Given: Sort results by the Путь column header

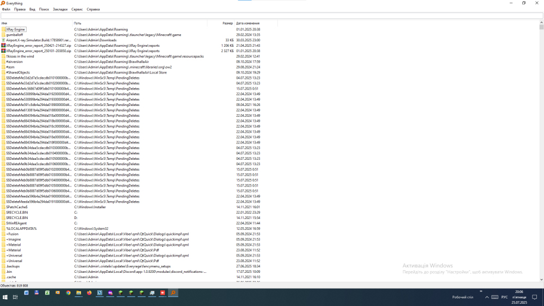Looking at the screenshot, I should [x=140, y=23].
